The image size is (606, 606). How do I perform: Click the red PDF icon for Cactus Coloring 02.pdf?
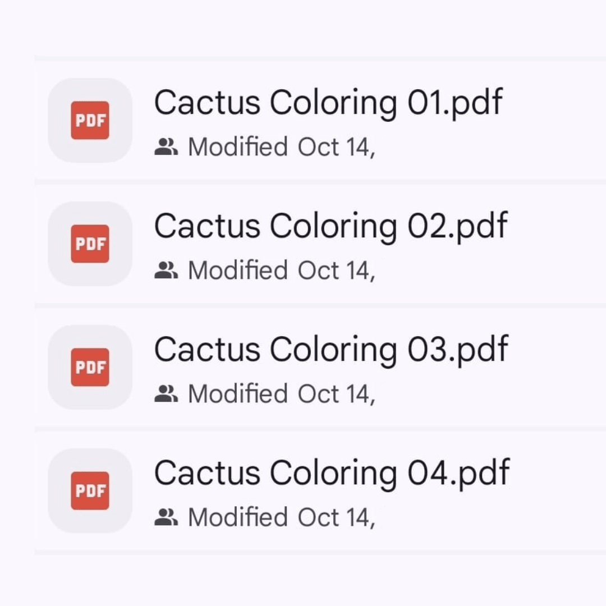point(90,244)
